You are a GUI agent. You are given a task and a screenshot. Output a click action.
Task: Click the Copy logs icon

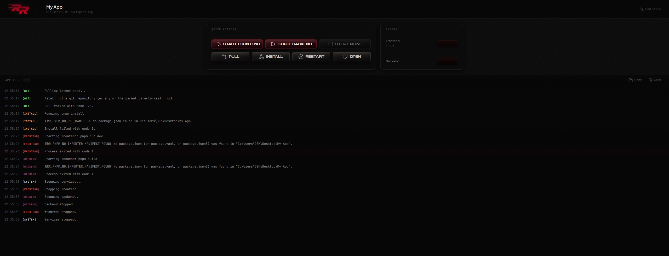(x=631, y=80)
